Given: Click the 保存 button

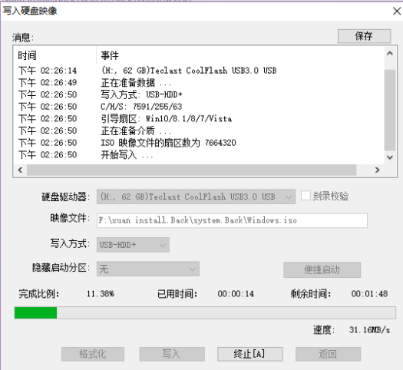Looking at the screenshot, I should (x=364, y=36).
